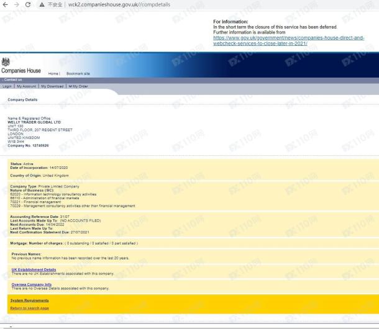
Task: Click the no Oversea Details associated sentence
Action: [x=60, y=289]
